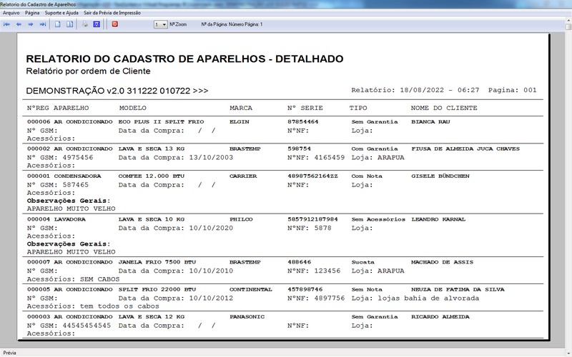Click model JANELA FRIO 7500 BTU
The width and height of the screenshot is (572, 357).
coord(157,262)
